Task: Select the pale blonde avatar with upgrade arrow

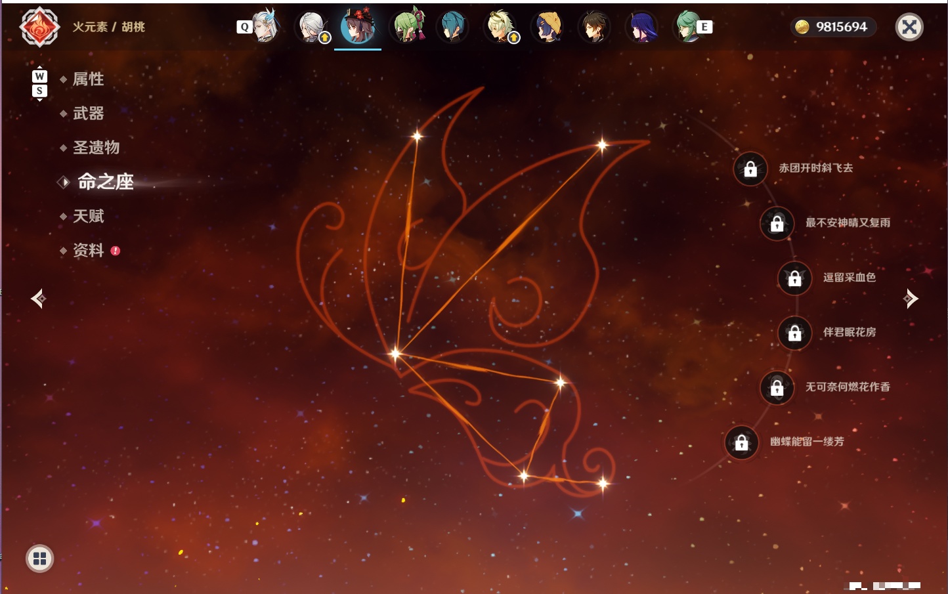Action: tap(500, 27)
